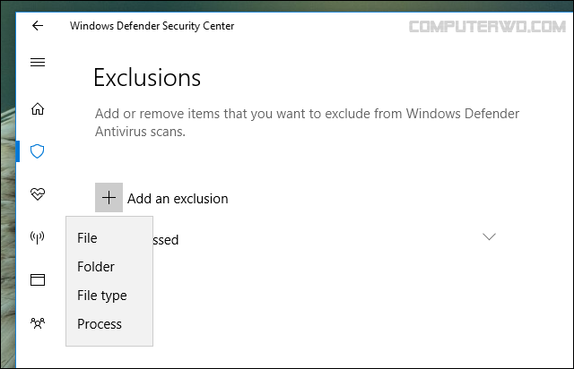Open the hamburger navigation menu
The image size is (574, 369).
coord(37,63)
